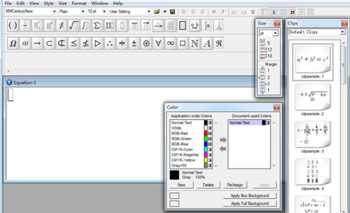Open the less-than-or-equal relations palette
This screenshot has width=350, height=213.
73,43
